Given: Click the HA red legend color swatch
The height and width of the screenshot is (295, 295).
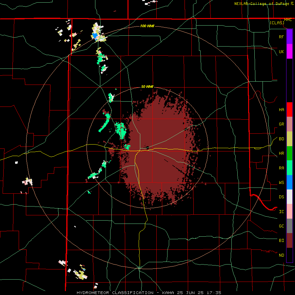Looking at the screenshot, I should [x=289, y=109].
